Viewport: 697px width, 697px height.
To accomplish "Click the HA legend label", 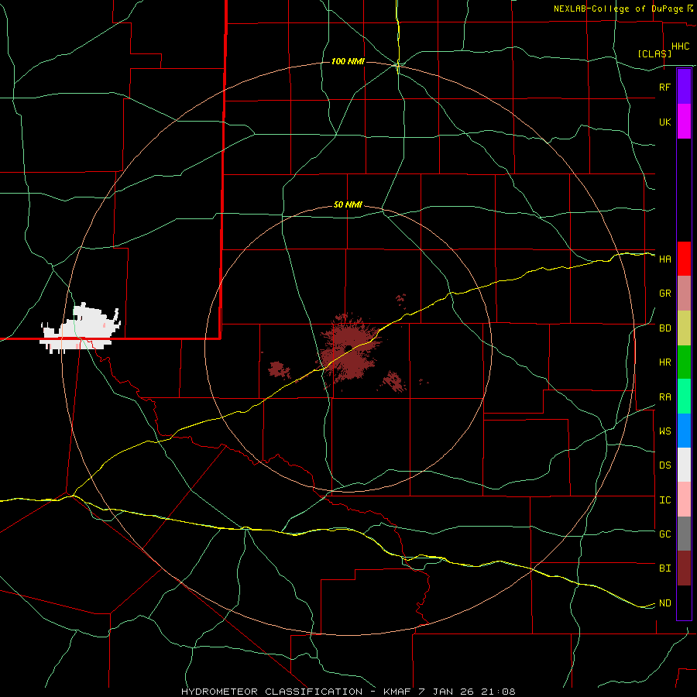I will [664, 259].
